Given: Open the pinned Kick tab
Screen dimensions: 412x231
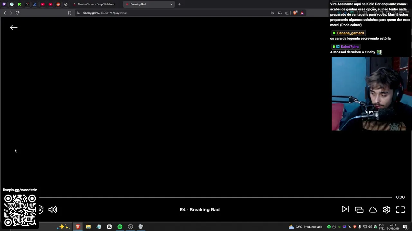Looking at the screenshot, I should click(19, 4).
